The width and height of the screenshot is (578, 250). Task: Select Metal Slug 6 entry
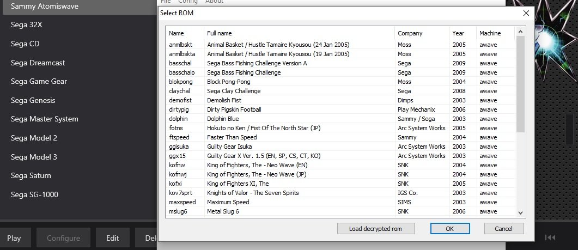340,211
